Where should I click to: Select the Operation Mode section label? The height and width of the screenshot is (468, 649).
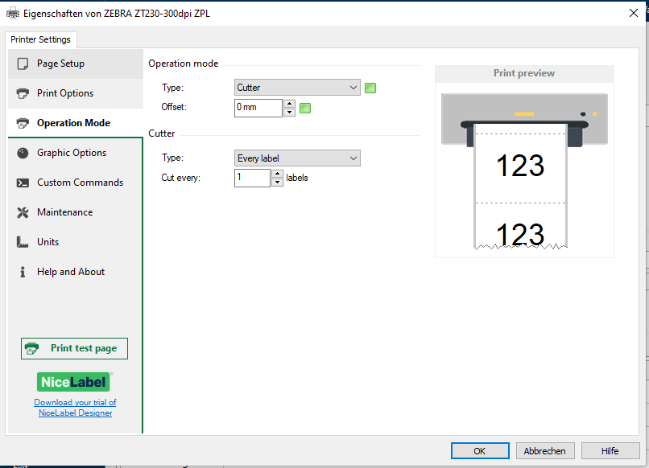coord(73,123)
